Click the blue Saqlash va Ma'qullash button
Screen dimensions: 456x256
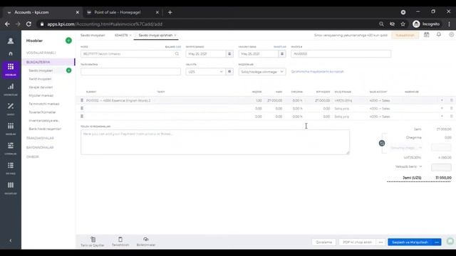[410, 242]
